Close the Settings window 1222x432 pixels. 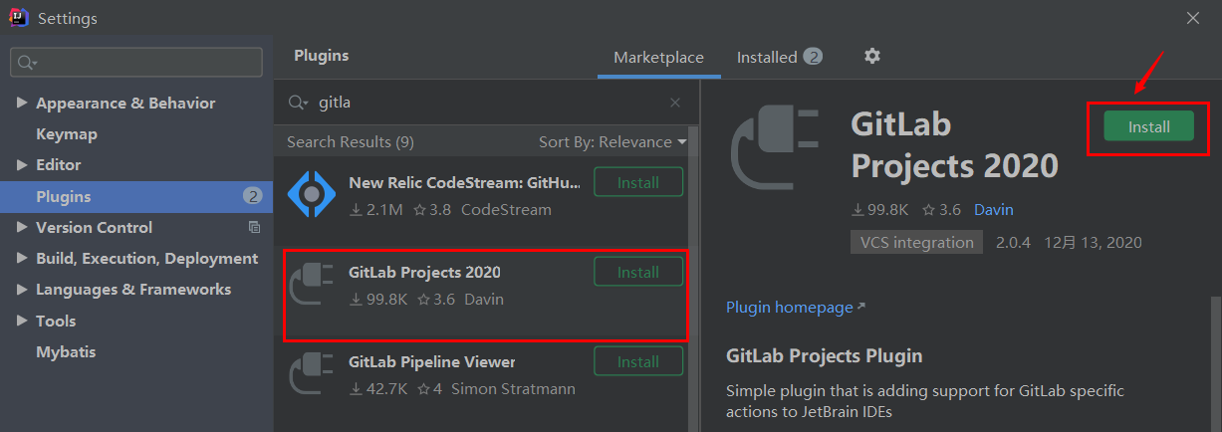coord(1193,17)
